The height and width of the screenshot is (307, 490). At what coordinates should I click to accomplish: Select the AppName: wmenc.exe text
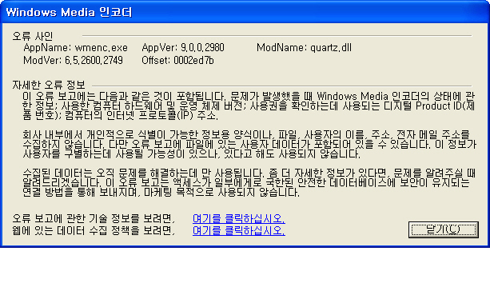click(x=75, y=47)
